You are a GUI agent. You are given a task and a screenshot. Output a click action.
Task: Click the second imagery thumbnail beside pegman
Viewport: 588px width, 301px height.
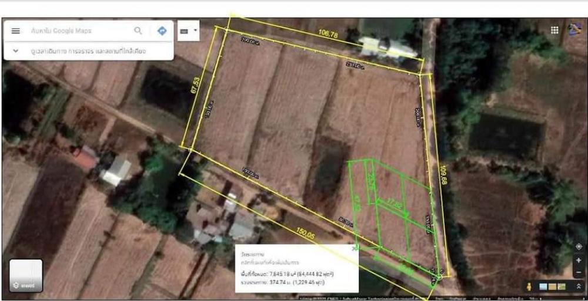[551, 287]
